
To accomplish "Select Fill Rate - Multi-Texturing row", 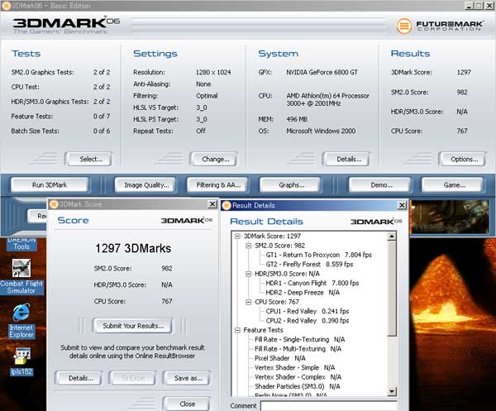I will tap(298, 349).
